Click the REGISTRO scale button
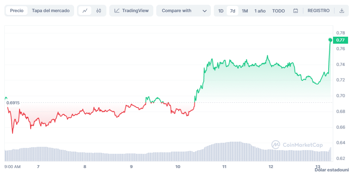Image resolution: width=351 pixels, height=178 pixels. [x=318, y=11]
